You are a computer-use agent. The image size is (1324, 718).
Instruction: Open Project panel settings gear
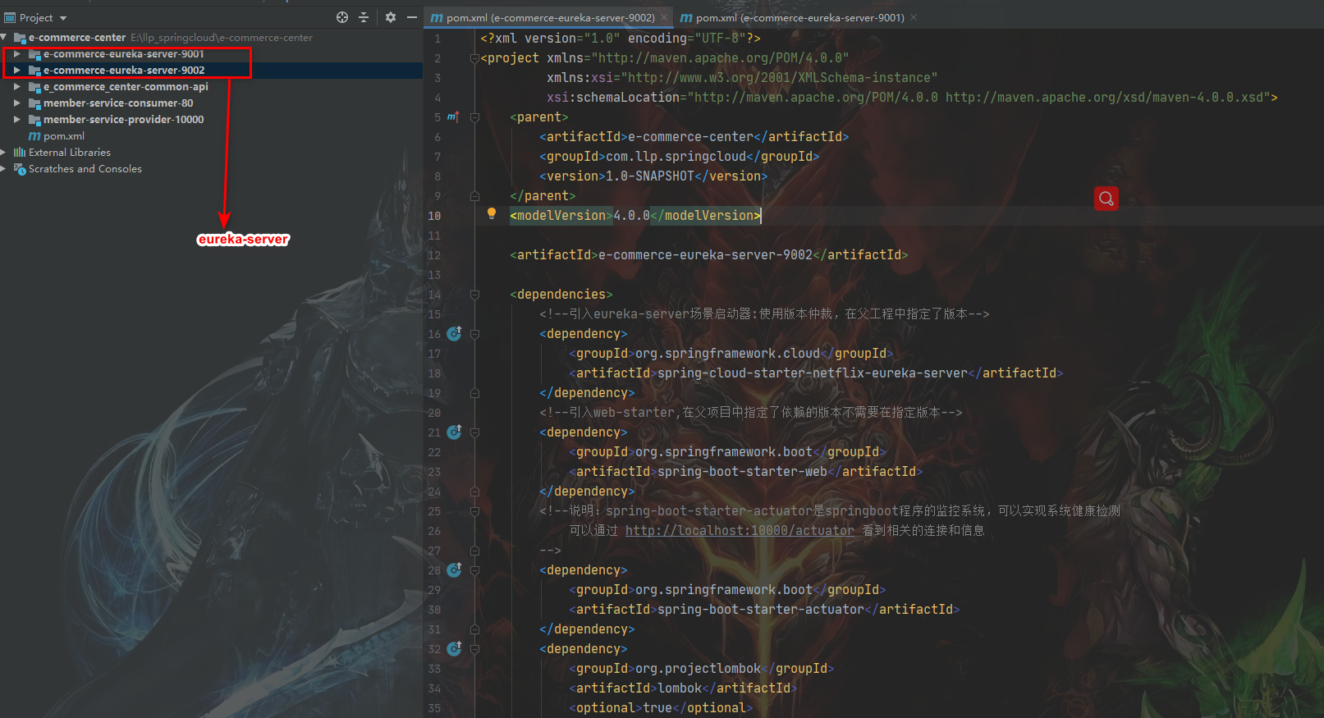(x=390, y=17)
